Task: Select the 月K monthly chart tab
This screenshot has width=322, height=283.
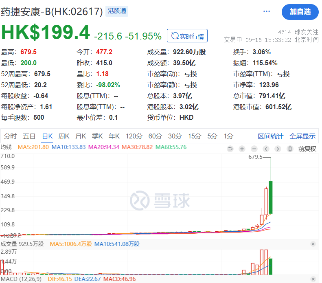Action: [81, 136]
